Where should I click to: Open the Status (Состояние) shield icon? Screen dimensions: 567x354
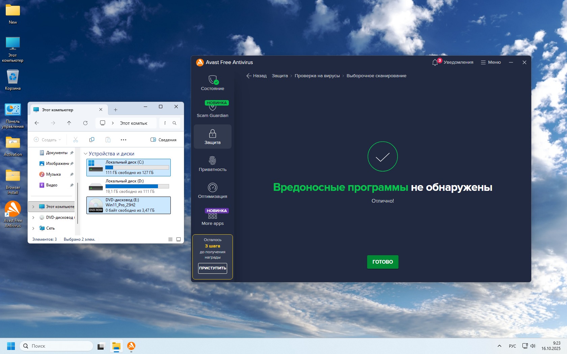213,80
